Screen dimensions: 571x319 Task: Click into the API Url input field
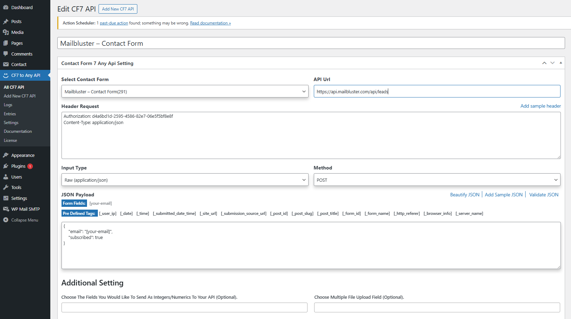(x=437, y=92)
